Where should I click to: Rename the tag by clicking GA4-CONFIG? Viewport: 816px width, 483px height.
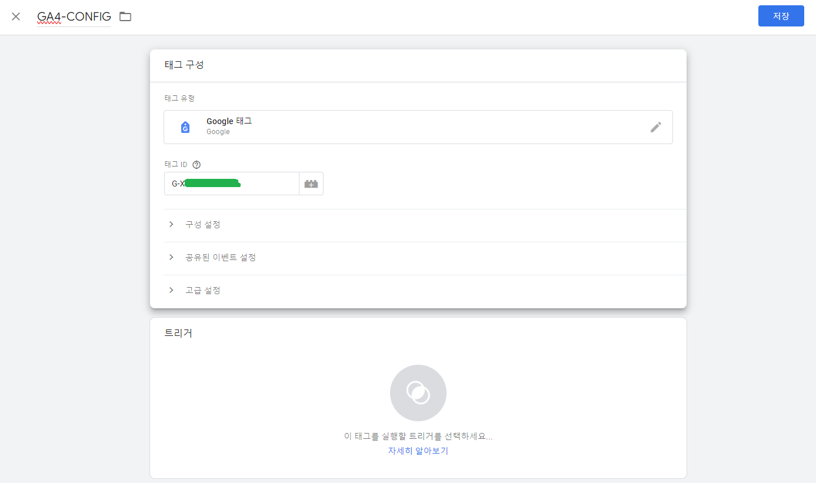pyautogui.click(x=74, y=16)
